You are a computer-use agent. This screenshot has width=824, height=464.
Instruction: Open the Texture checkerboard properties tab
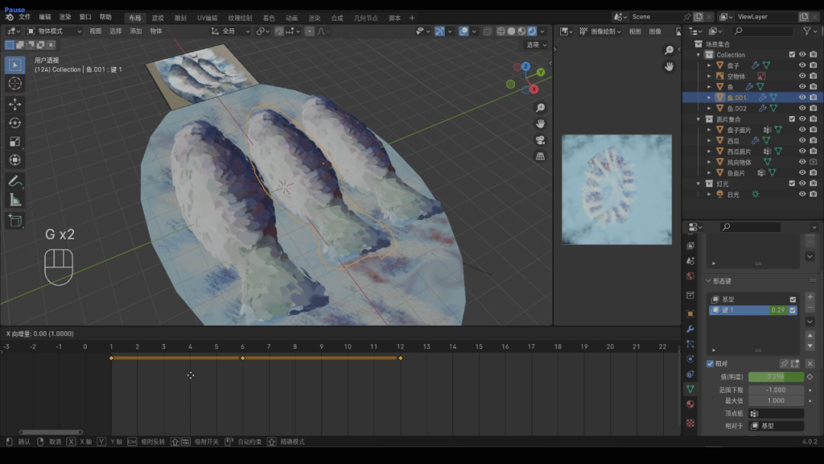[690, 423]
